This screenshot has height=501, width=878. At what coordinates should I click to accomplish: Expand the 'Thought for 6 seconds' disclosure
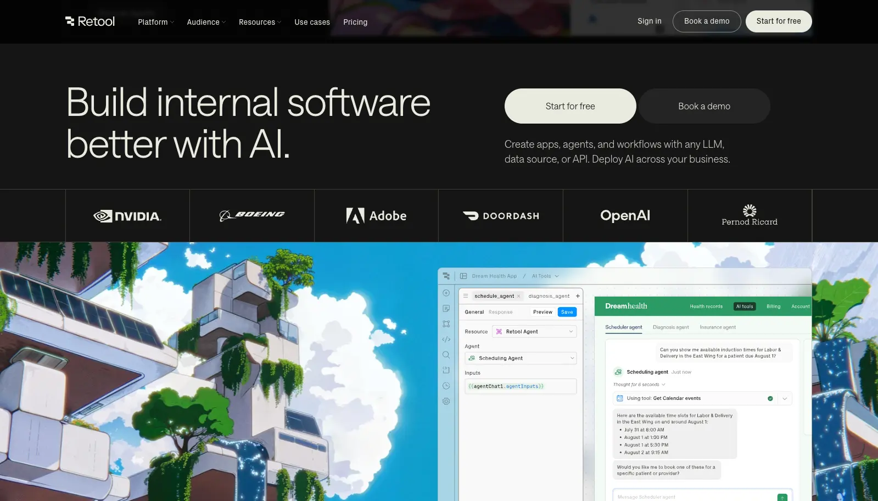pyautogui.click(x=639, y=385)
